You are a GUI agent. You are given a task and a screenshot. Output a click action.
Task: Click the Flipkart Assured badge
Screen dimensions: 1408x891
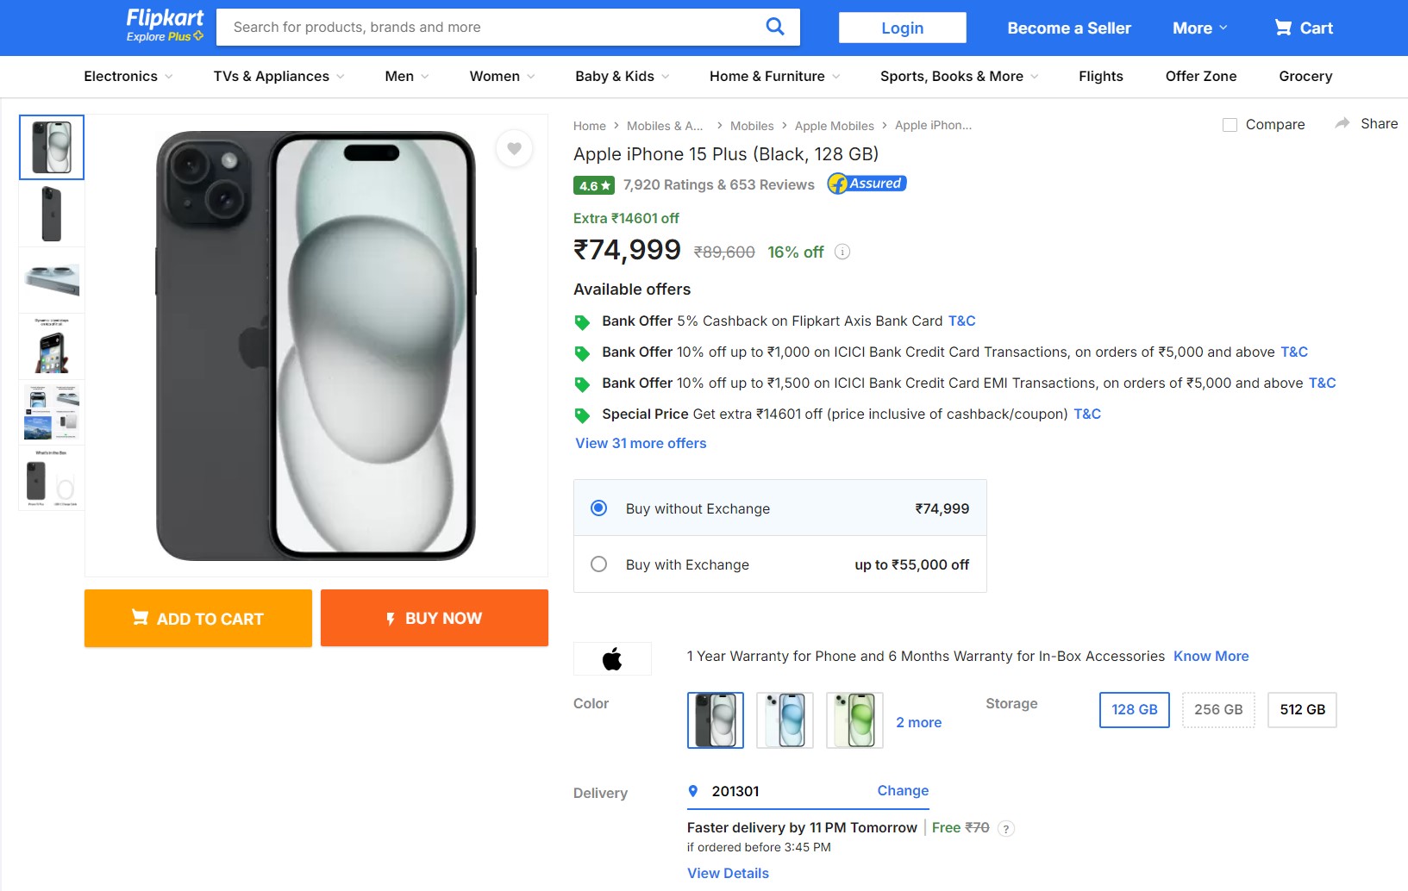pyautogui.click(x=867, y=184)
